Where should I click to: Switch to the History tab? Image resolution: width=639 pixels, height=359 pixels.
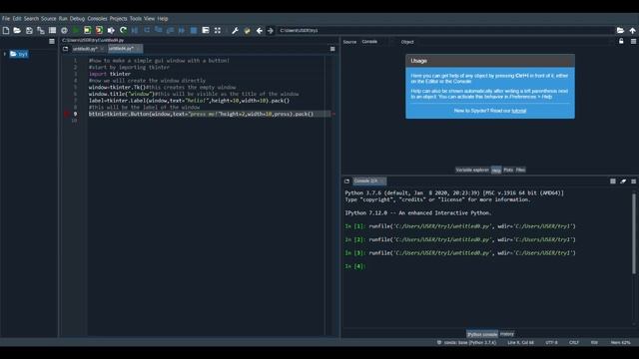[x=507, y=334]
